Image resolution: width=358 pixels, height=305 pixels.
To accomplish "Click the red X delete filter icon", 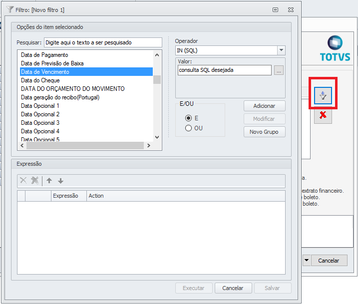I will (x=323, y=115).
